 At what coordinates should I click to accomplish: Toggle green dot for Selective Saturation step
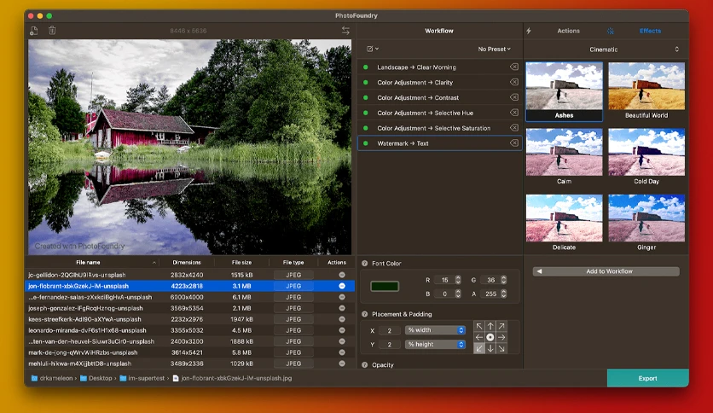click(x=366, y=128)
